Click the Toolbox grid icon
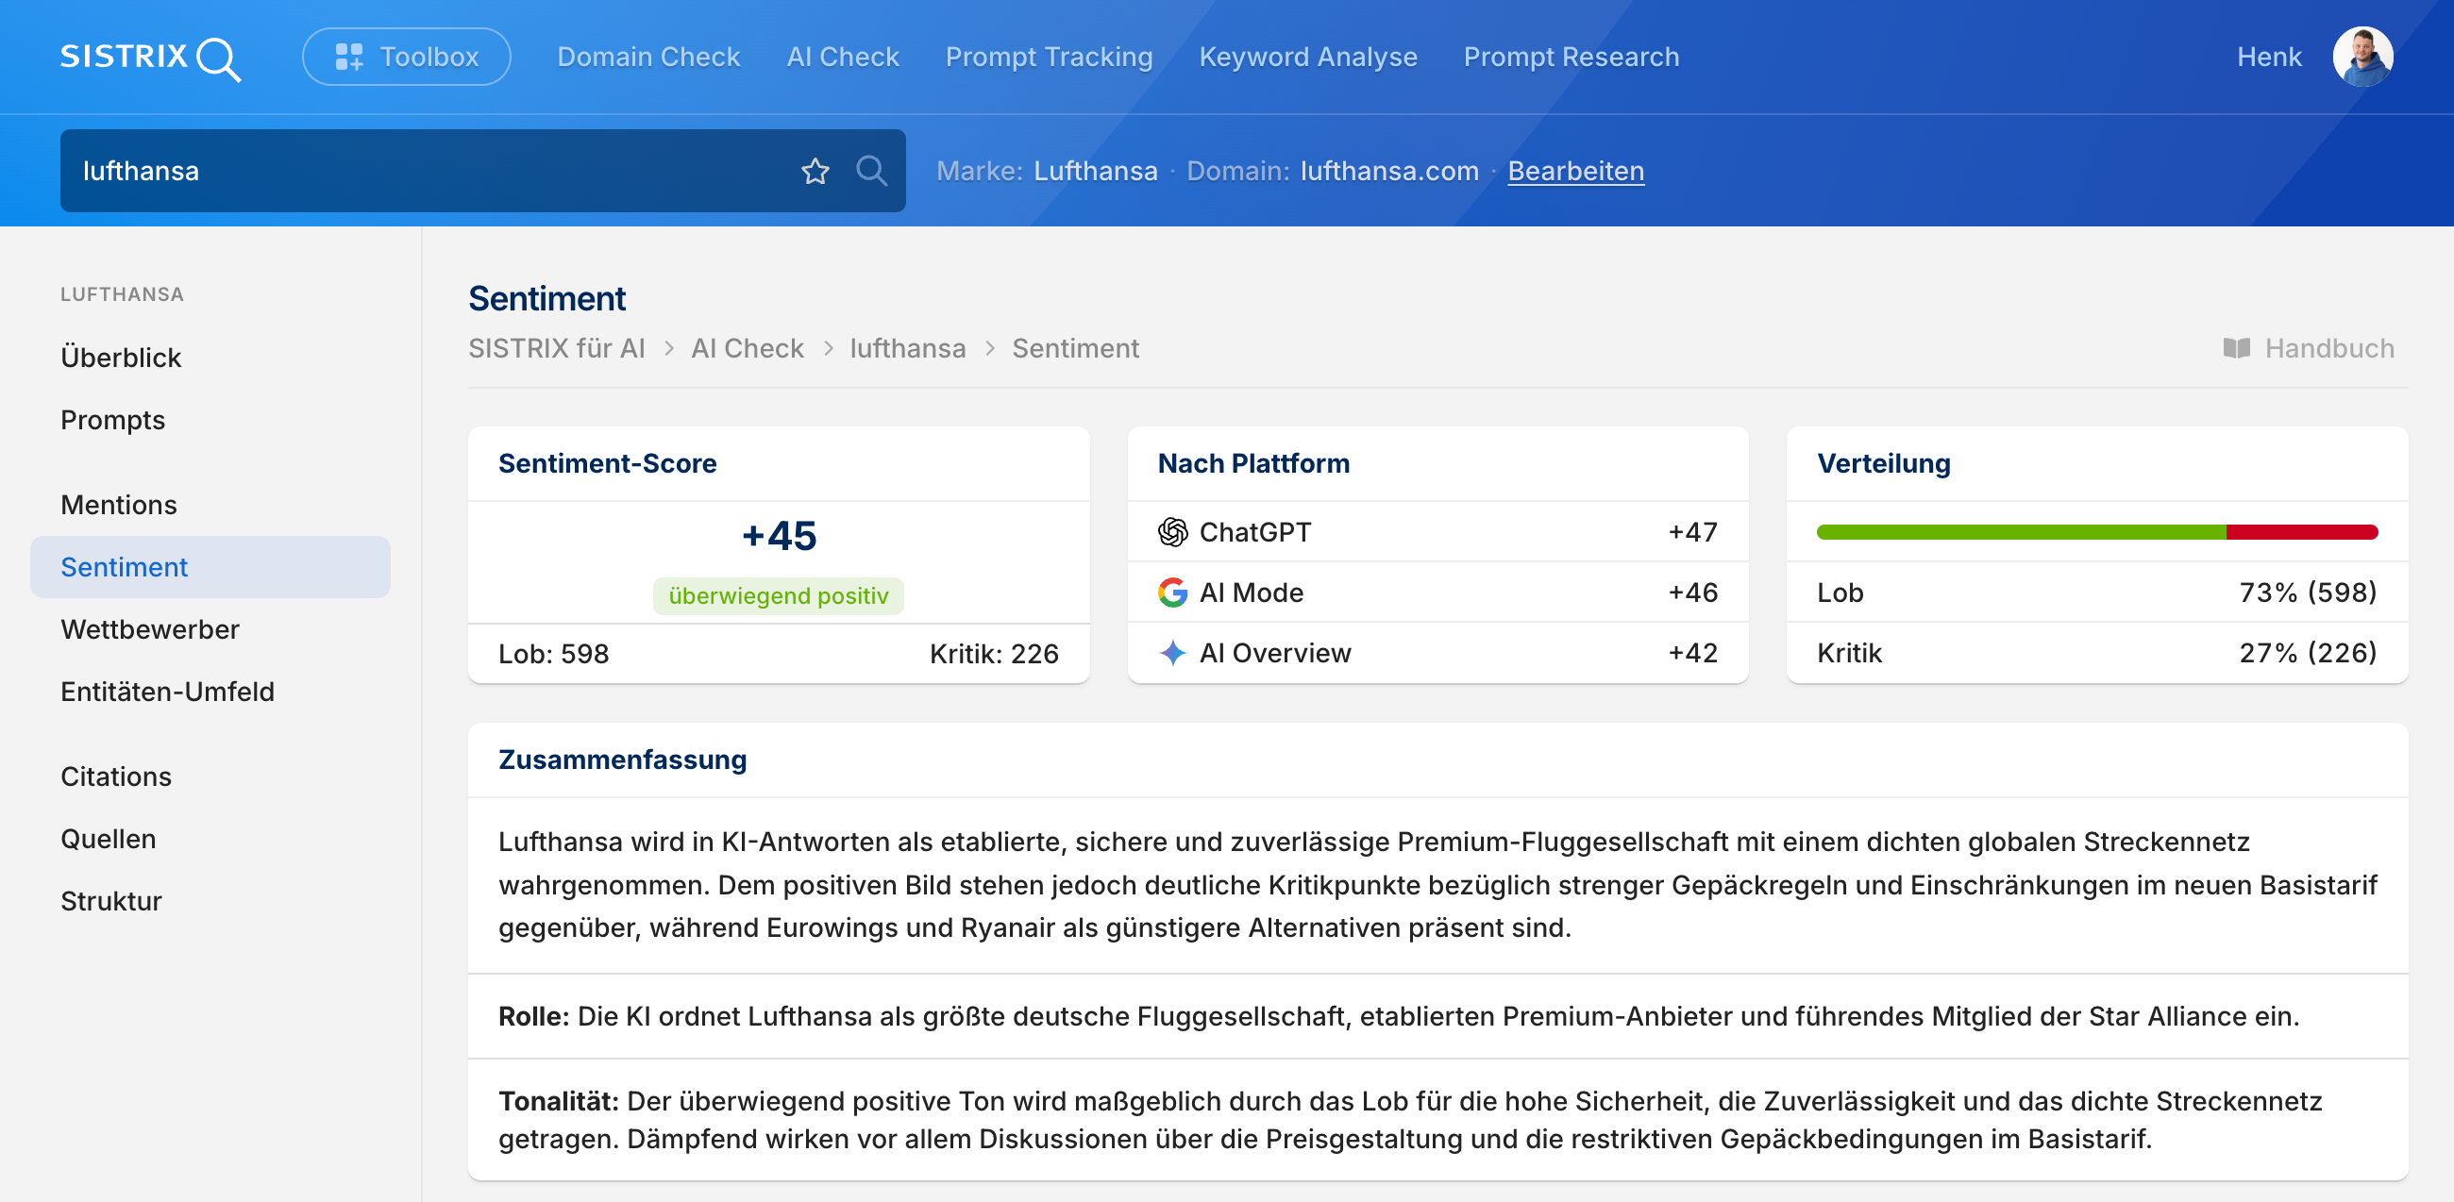2454x1202 pixels. coord(348,58)
